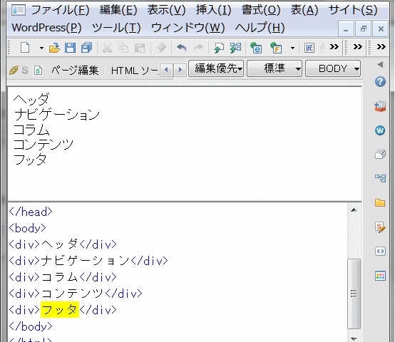Open the 書式(O) menu
The image size is (395, 342).
pos(261,10)
